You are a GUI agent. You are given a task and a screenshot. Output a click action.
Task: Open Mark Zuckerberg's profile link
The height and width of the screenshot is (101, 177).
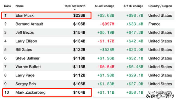point(30,92)
